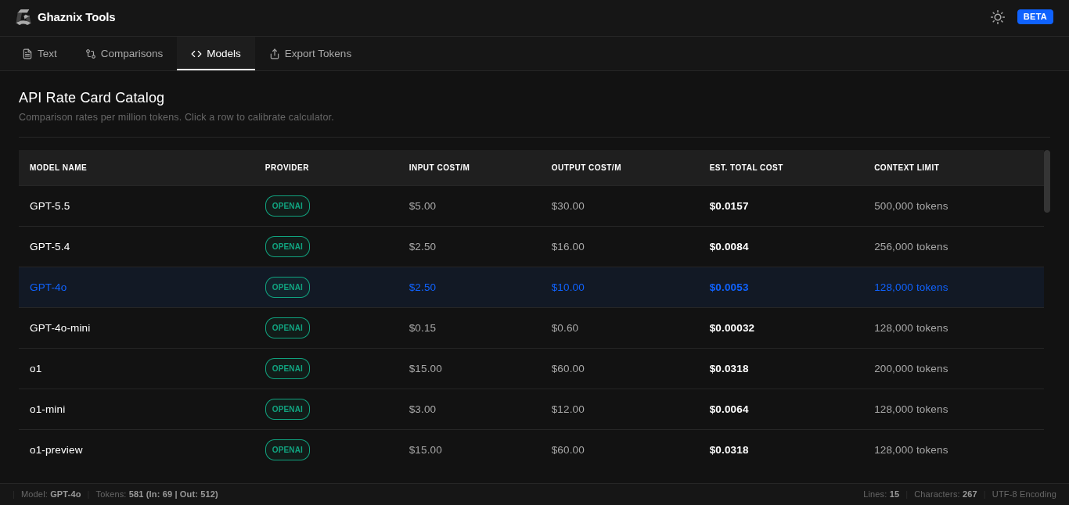Switch to the Comparisons tab
1069x505 pixels.
click(124, 54)
